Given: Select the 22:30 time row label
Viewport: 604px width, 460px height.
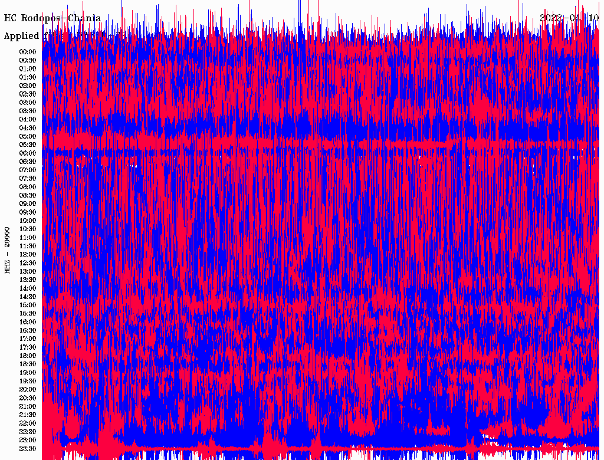Looking at the screenshot, I should [x=28, y=432].
